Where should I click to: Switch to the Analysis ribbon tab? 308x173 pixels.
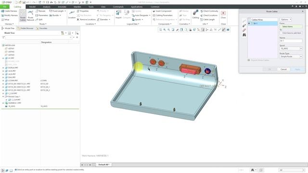coord(47,7)
